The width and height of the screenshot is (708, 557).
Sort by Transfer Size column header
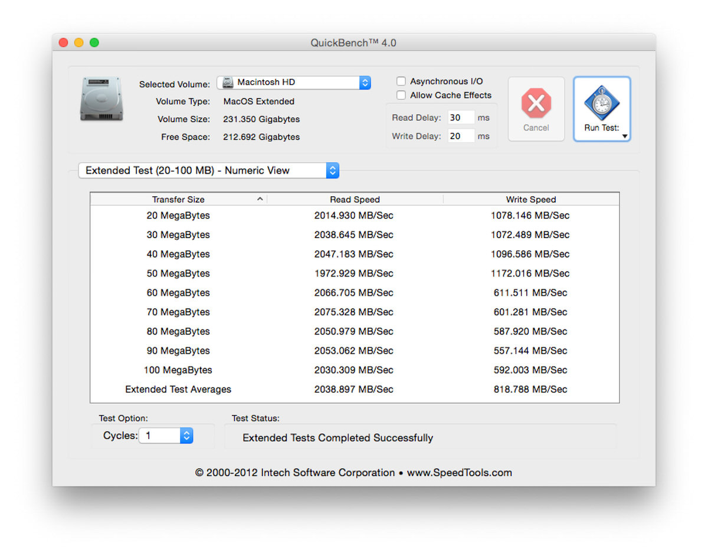178,199
